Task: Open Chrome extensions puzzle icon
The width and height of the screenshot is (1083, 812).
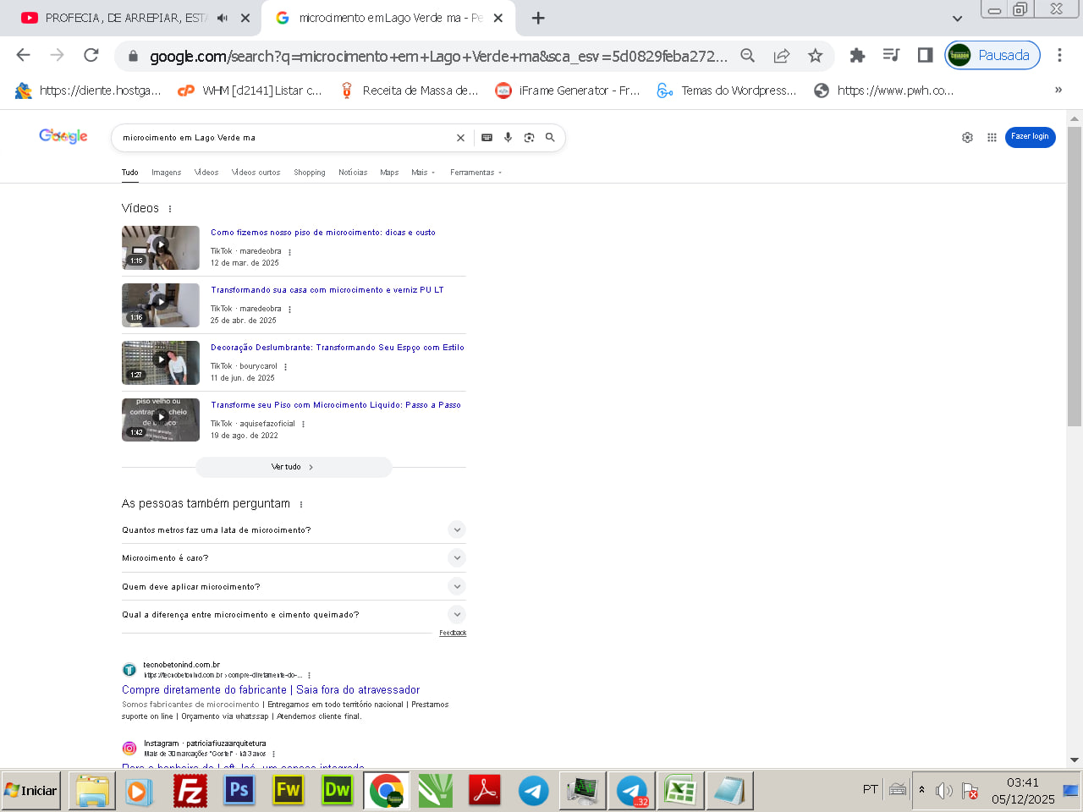Action: tap(857, 56)
